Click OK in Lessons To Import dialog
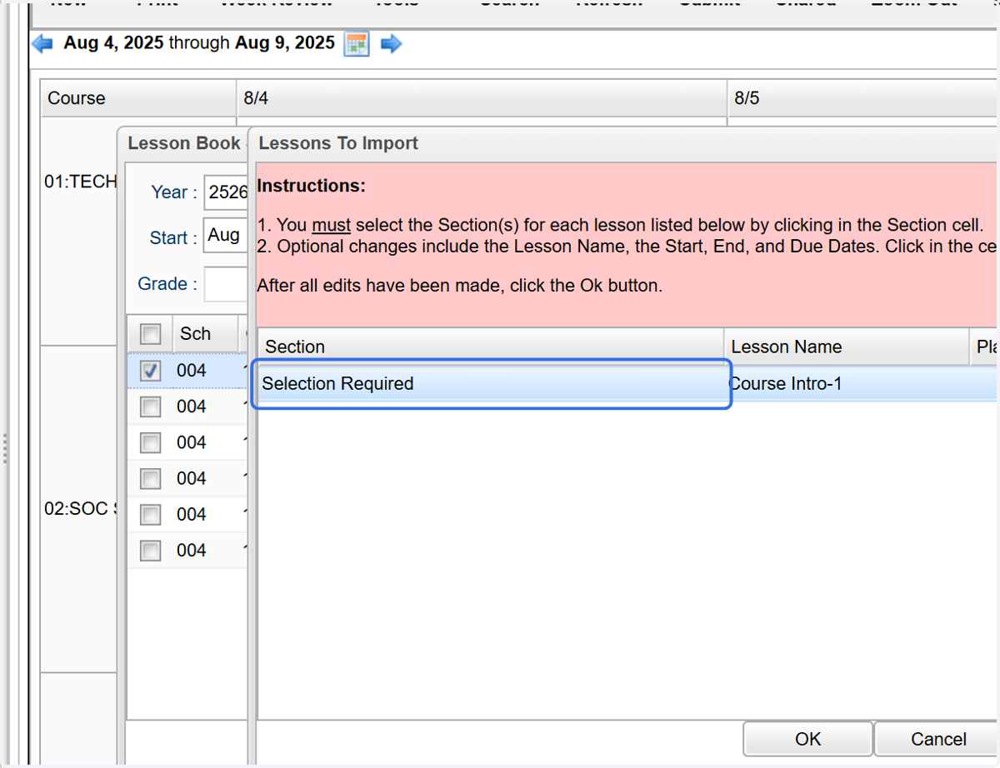The height and width of the screenshot is (768, 1000). pos(807,739)
